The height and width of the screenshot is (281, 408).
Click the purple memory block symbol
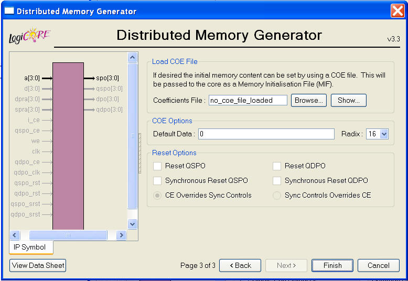coord(68,146)
